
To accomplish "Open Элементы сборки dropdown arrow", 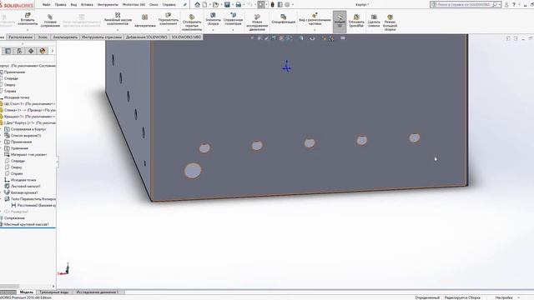I will [214, 30].
